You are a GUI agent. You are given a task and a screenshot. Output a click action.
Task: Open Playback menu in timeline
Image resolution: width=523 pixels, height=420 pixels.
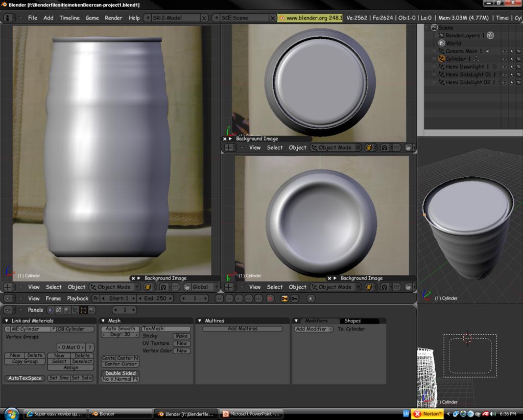click(x=78, y=298)
